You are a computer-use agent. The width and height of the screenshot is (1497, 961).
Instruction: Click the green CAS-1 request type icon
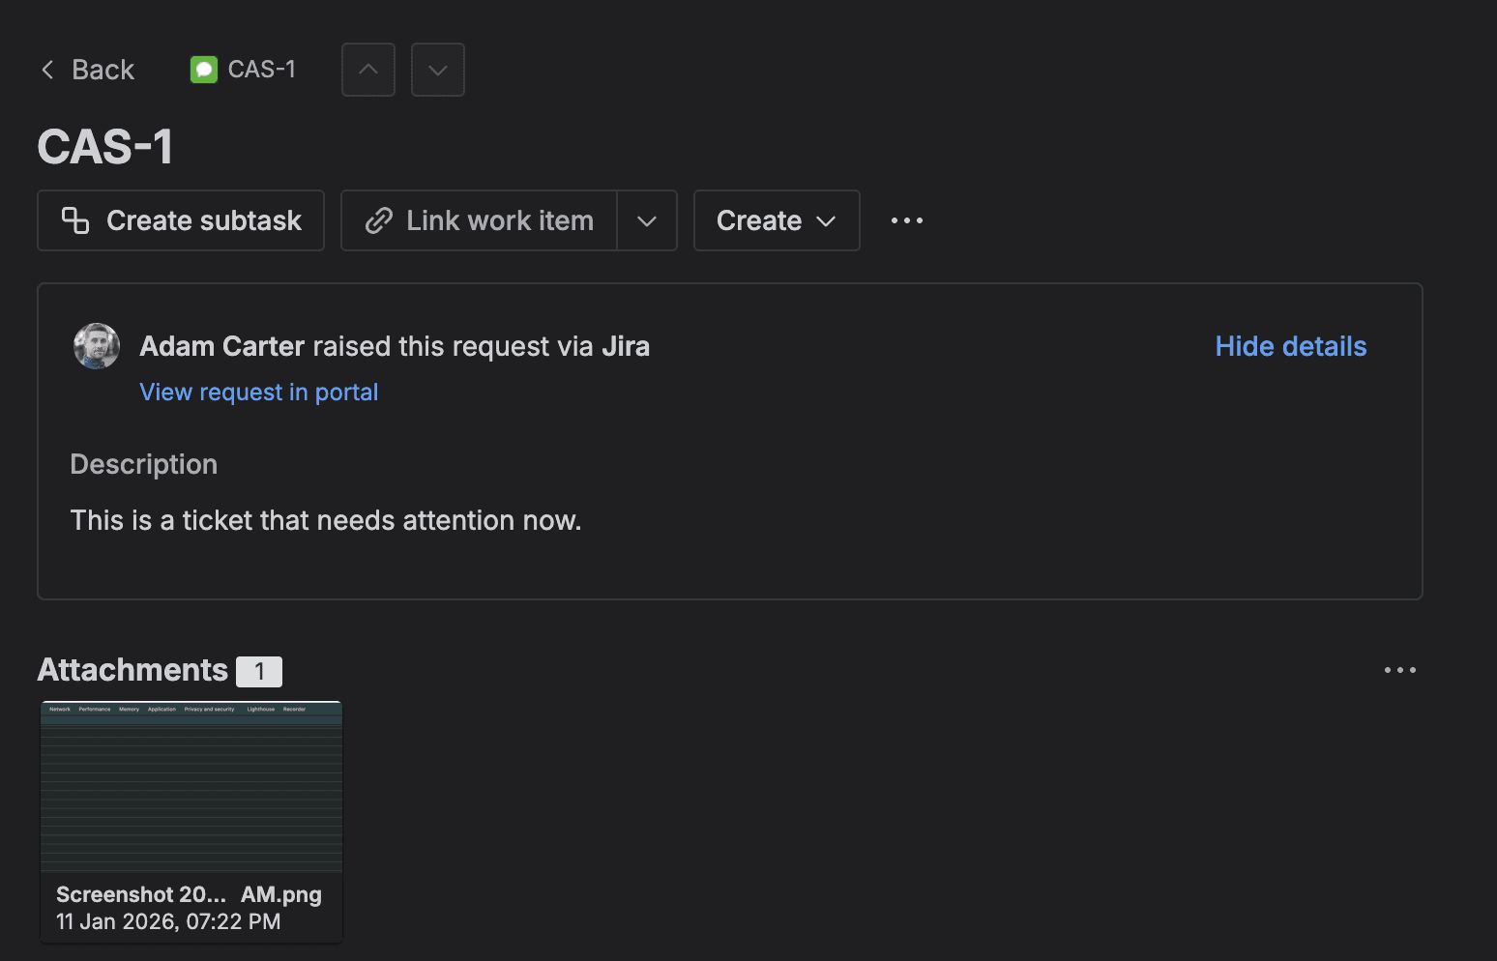(x=203, y=69)
